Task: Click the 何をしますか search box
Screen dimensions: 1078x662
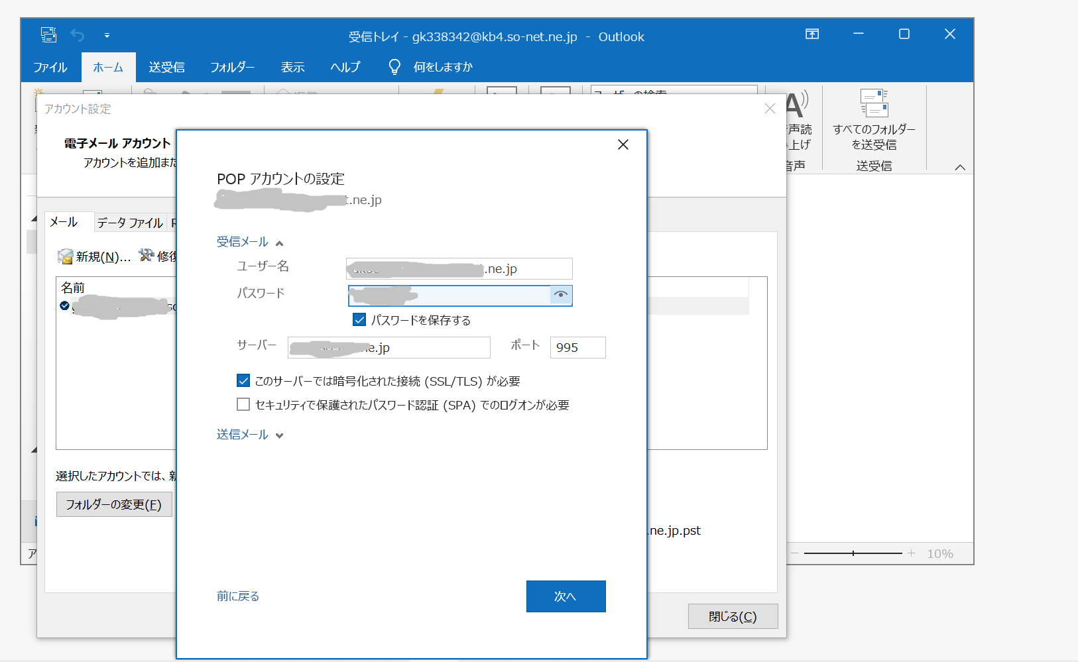Action: click(443, 67)
